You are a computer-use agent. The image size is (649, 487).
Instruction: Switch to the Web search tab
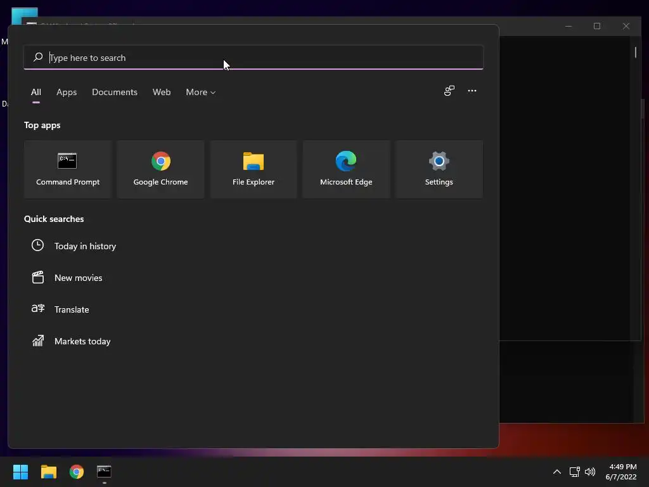[x=162, y=93]
